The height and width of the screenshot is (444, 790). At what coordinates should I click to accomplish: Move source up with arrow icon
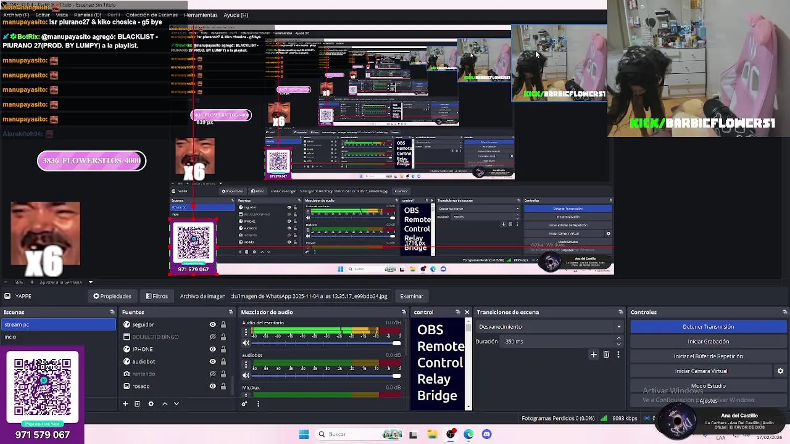click(165, 403)
